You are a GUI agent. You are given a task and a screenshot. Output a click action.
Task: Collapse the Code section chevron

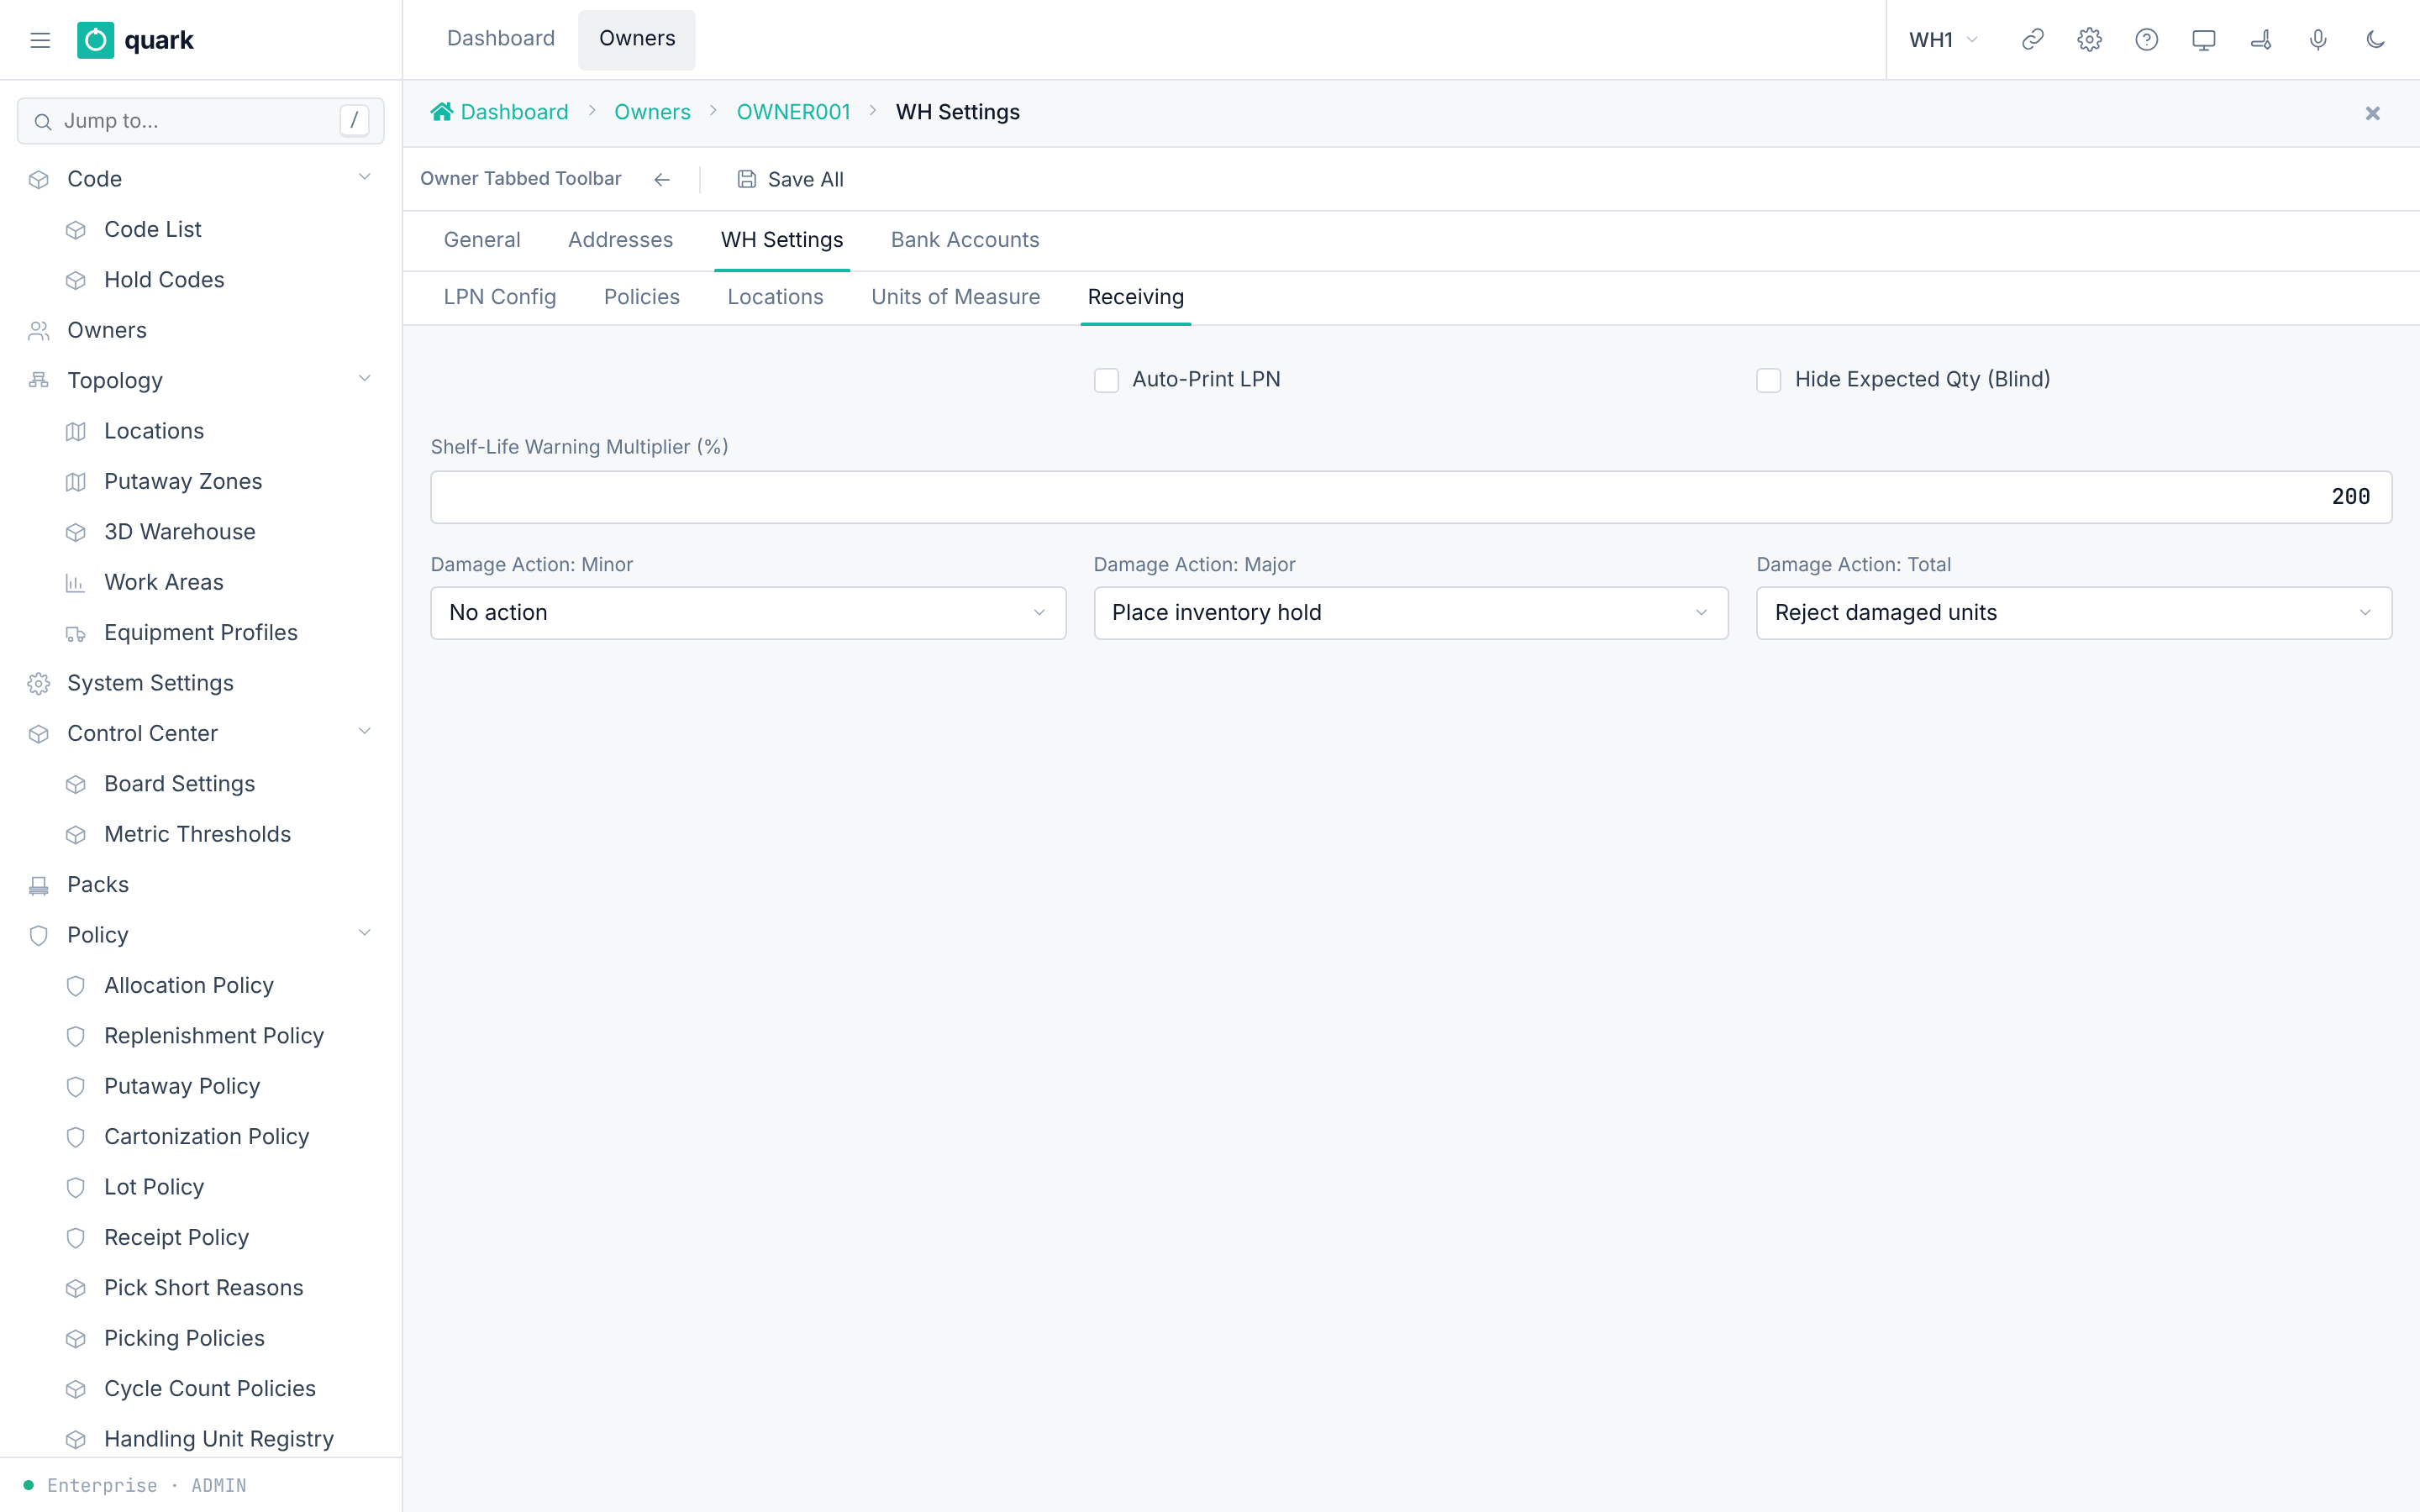[364, 177]
